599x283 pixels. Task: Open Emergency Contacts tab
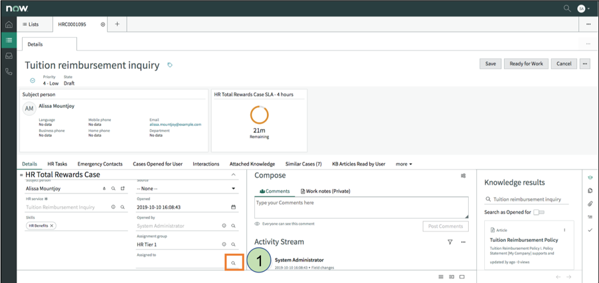click(x=100, y=164)
